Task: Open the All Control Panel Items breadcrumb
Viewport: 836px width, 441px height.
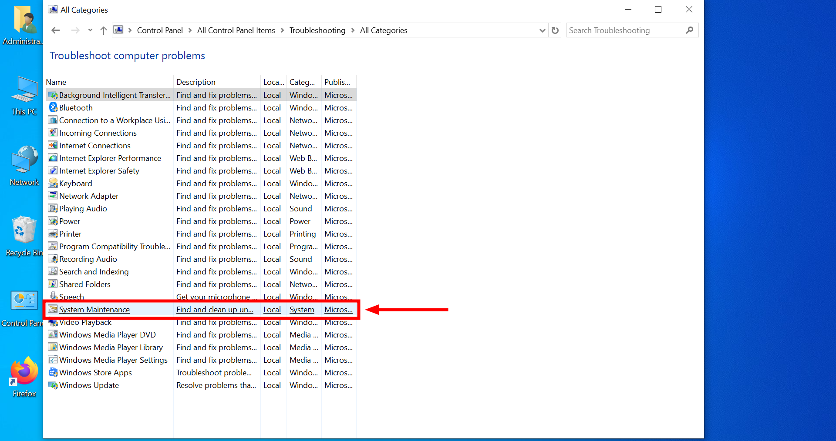Action: click(236, 30)
